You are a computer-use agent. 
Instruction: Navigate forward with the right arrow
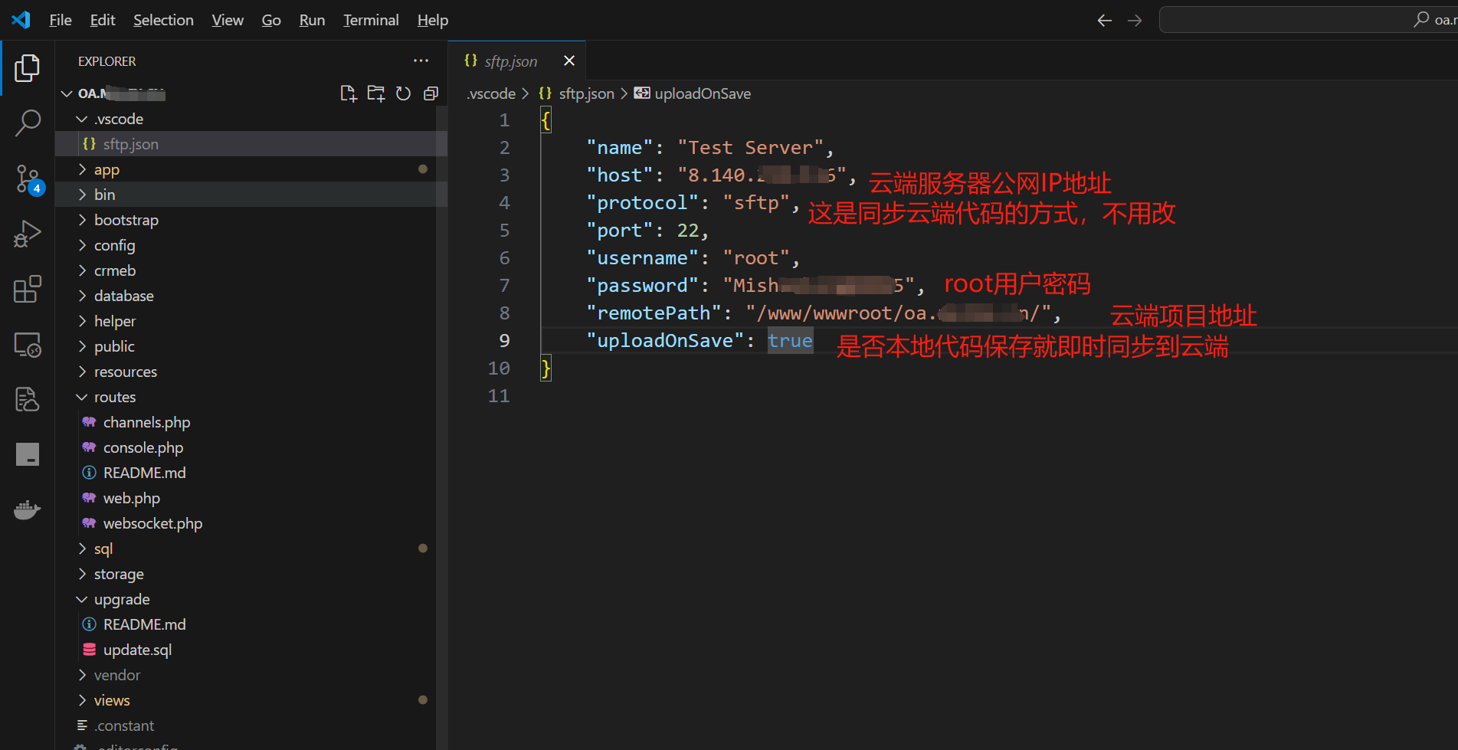pyautogui.click(x=1135, y=21)
